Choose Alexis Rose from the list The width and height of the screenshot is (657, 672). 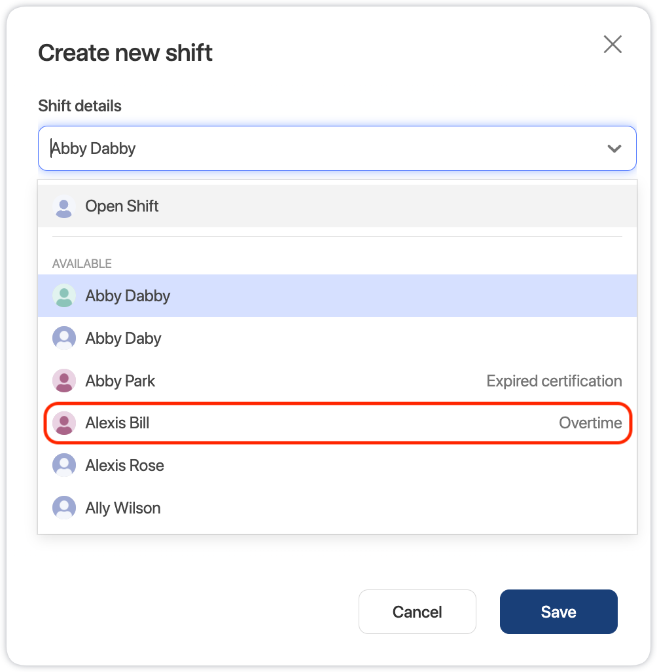pos(337,466)
